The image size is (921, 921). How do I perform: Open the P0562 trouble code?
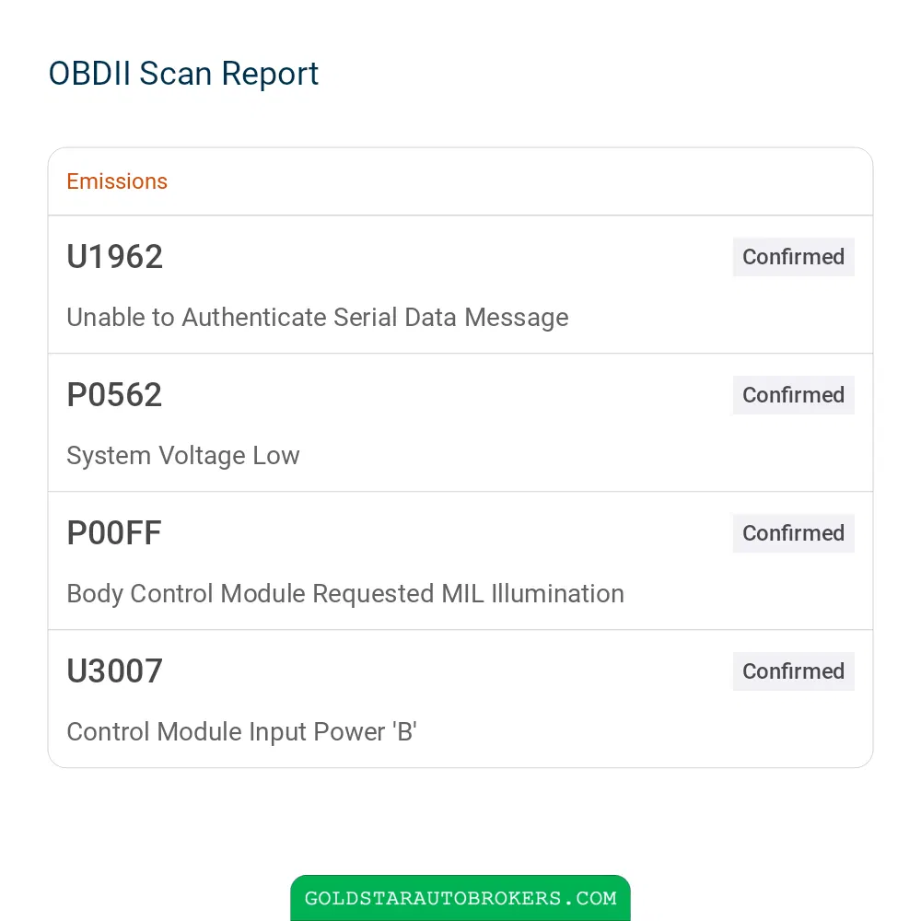[114, 395]
